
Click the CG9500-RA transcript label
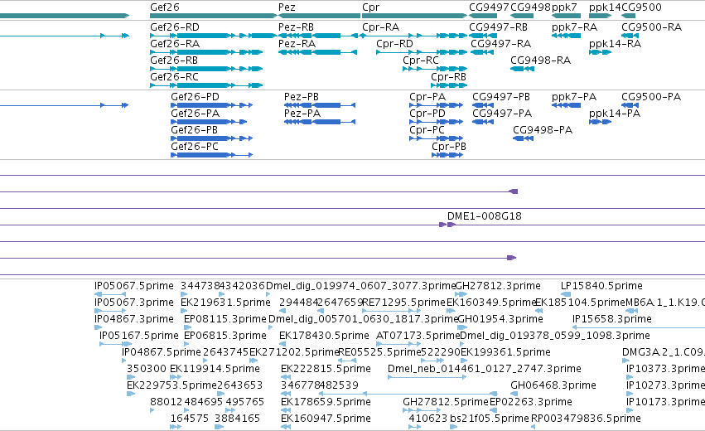651,27
